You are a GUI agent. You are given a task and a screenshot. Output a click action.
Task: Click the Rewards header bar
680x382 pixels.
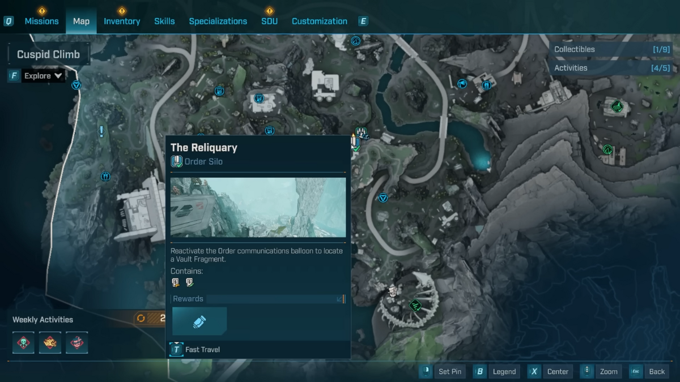click(258, 299)
